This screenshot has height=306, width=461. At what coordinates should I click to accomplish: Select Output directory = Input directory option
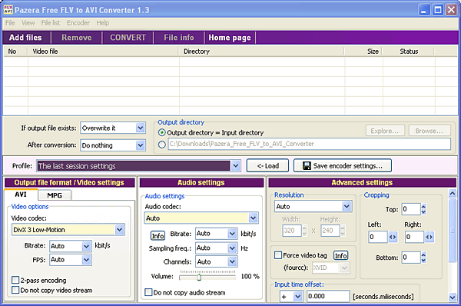161,133
